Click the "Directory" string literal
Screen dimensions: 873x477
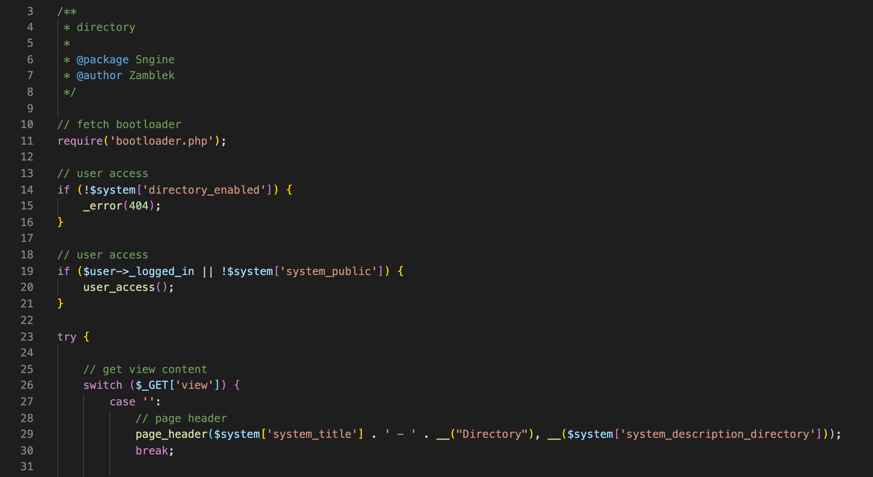(492, 434)
